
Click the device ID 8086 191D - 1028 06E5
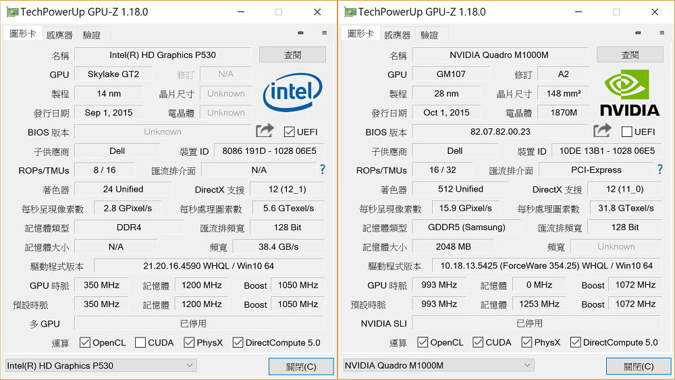269,151
